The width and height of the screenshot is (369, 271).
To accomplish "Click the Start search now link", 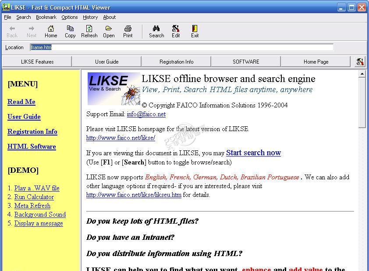I will 253,153.
